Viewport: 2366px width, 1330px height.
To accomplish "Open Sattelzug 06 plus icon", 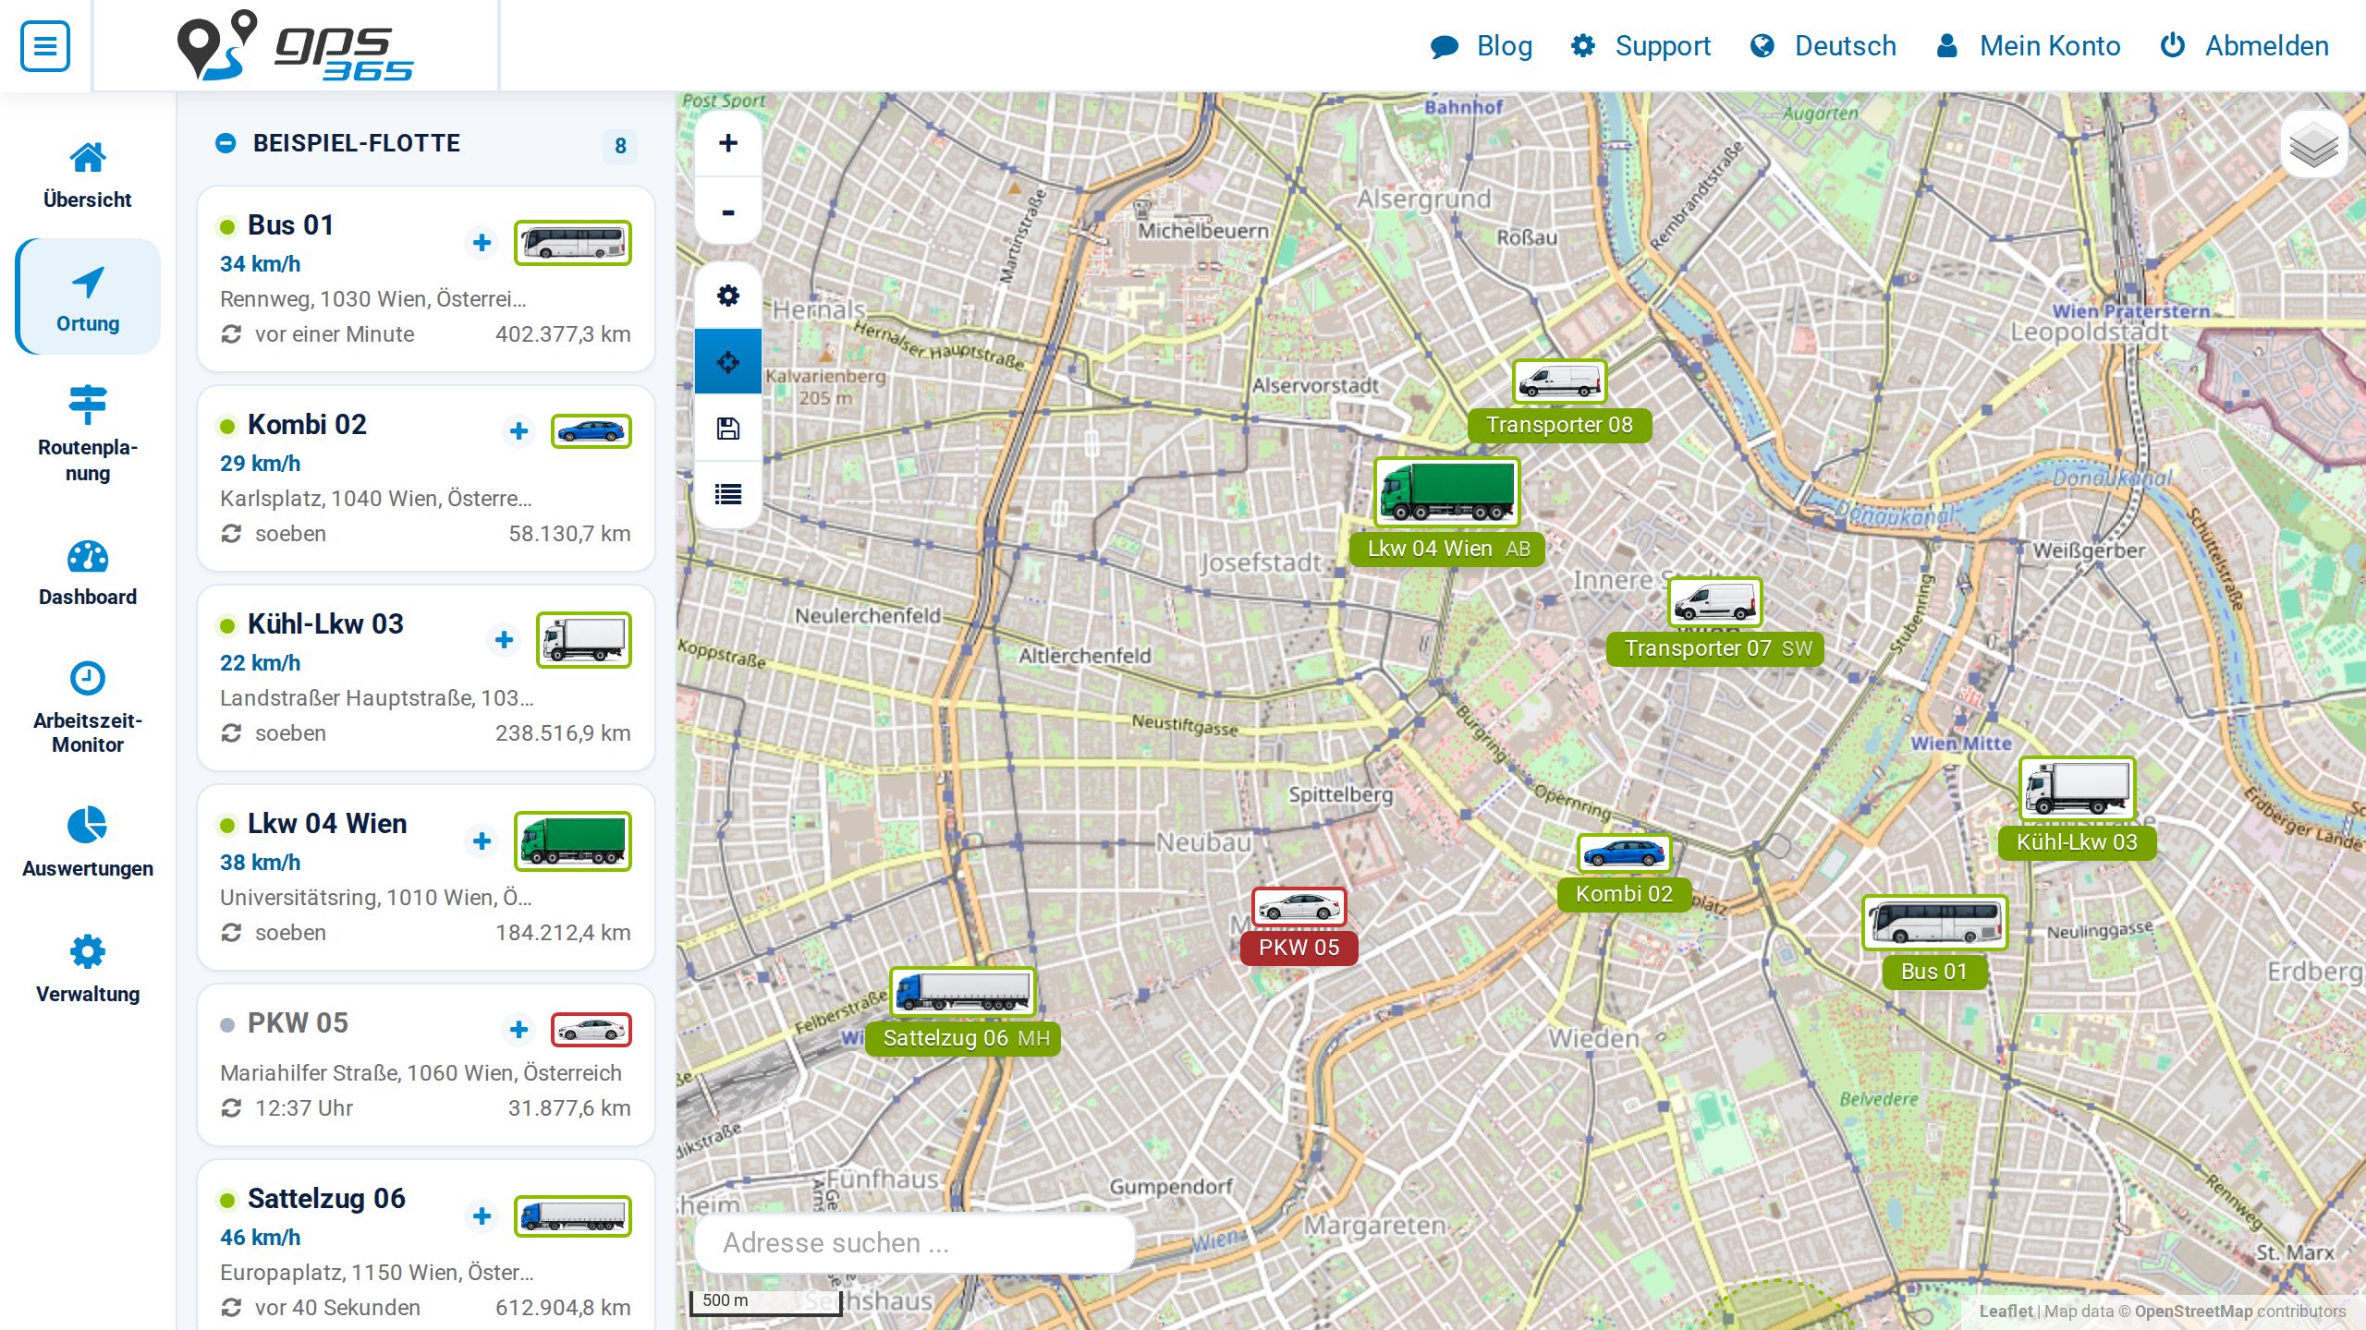I will pos(482,1216).
